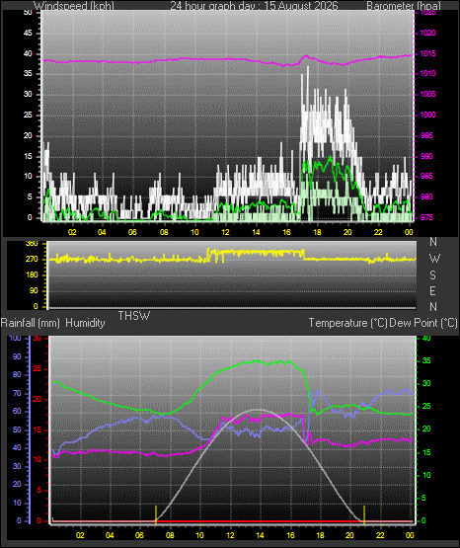Click the S wind direction letter

pos(432,275)
